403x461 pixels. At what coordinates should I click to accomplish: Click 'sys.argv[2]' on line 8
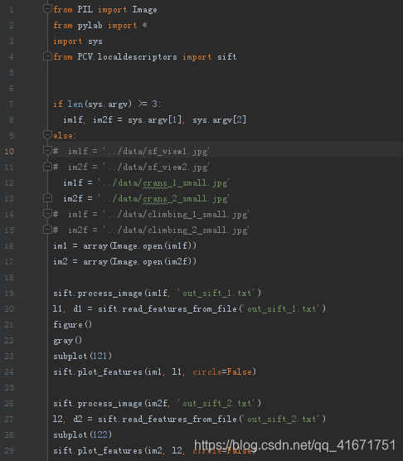pyautogui.click(x=219, y=120)
